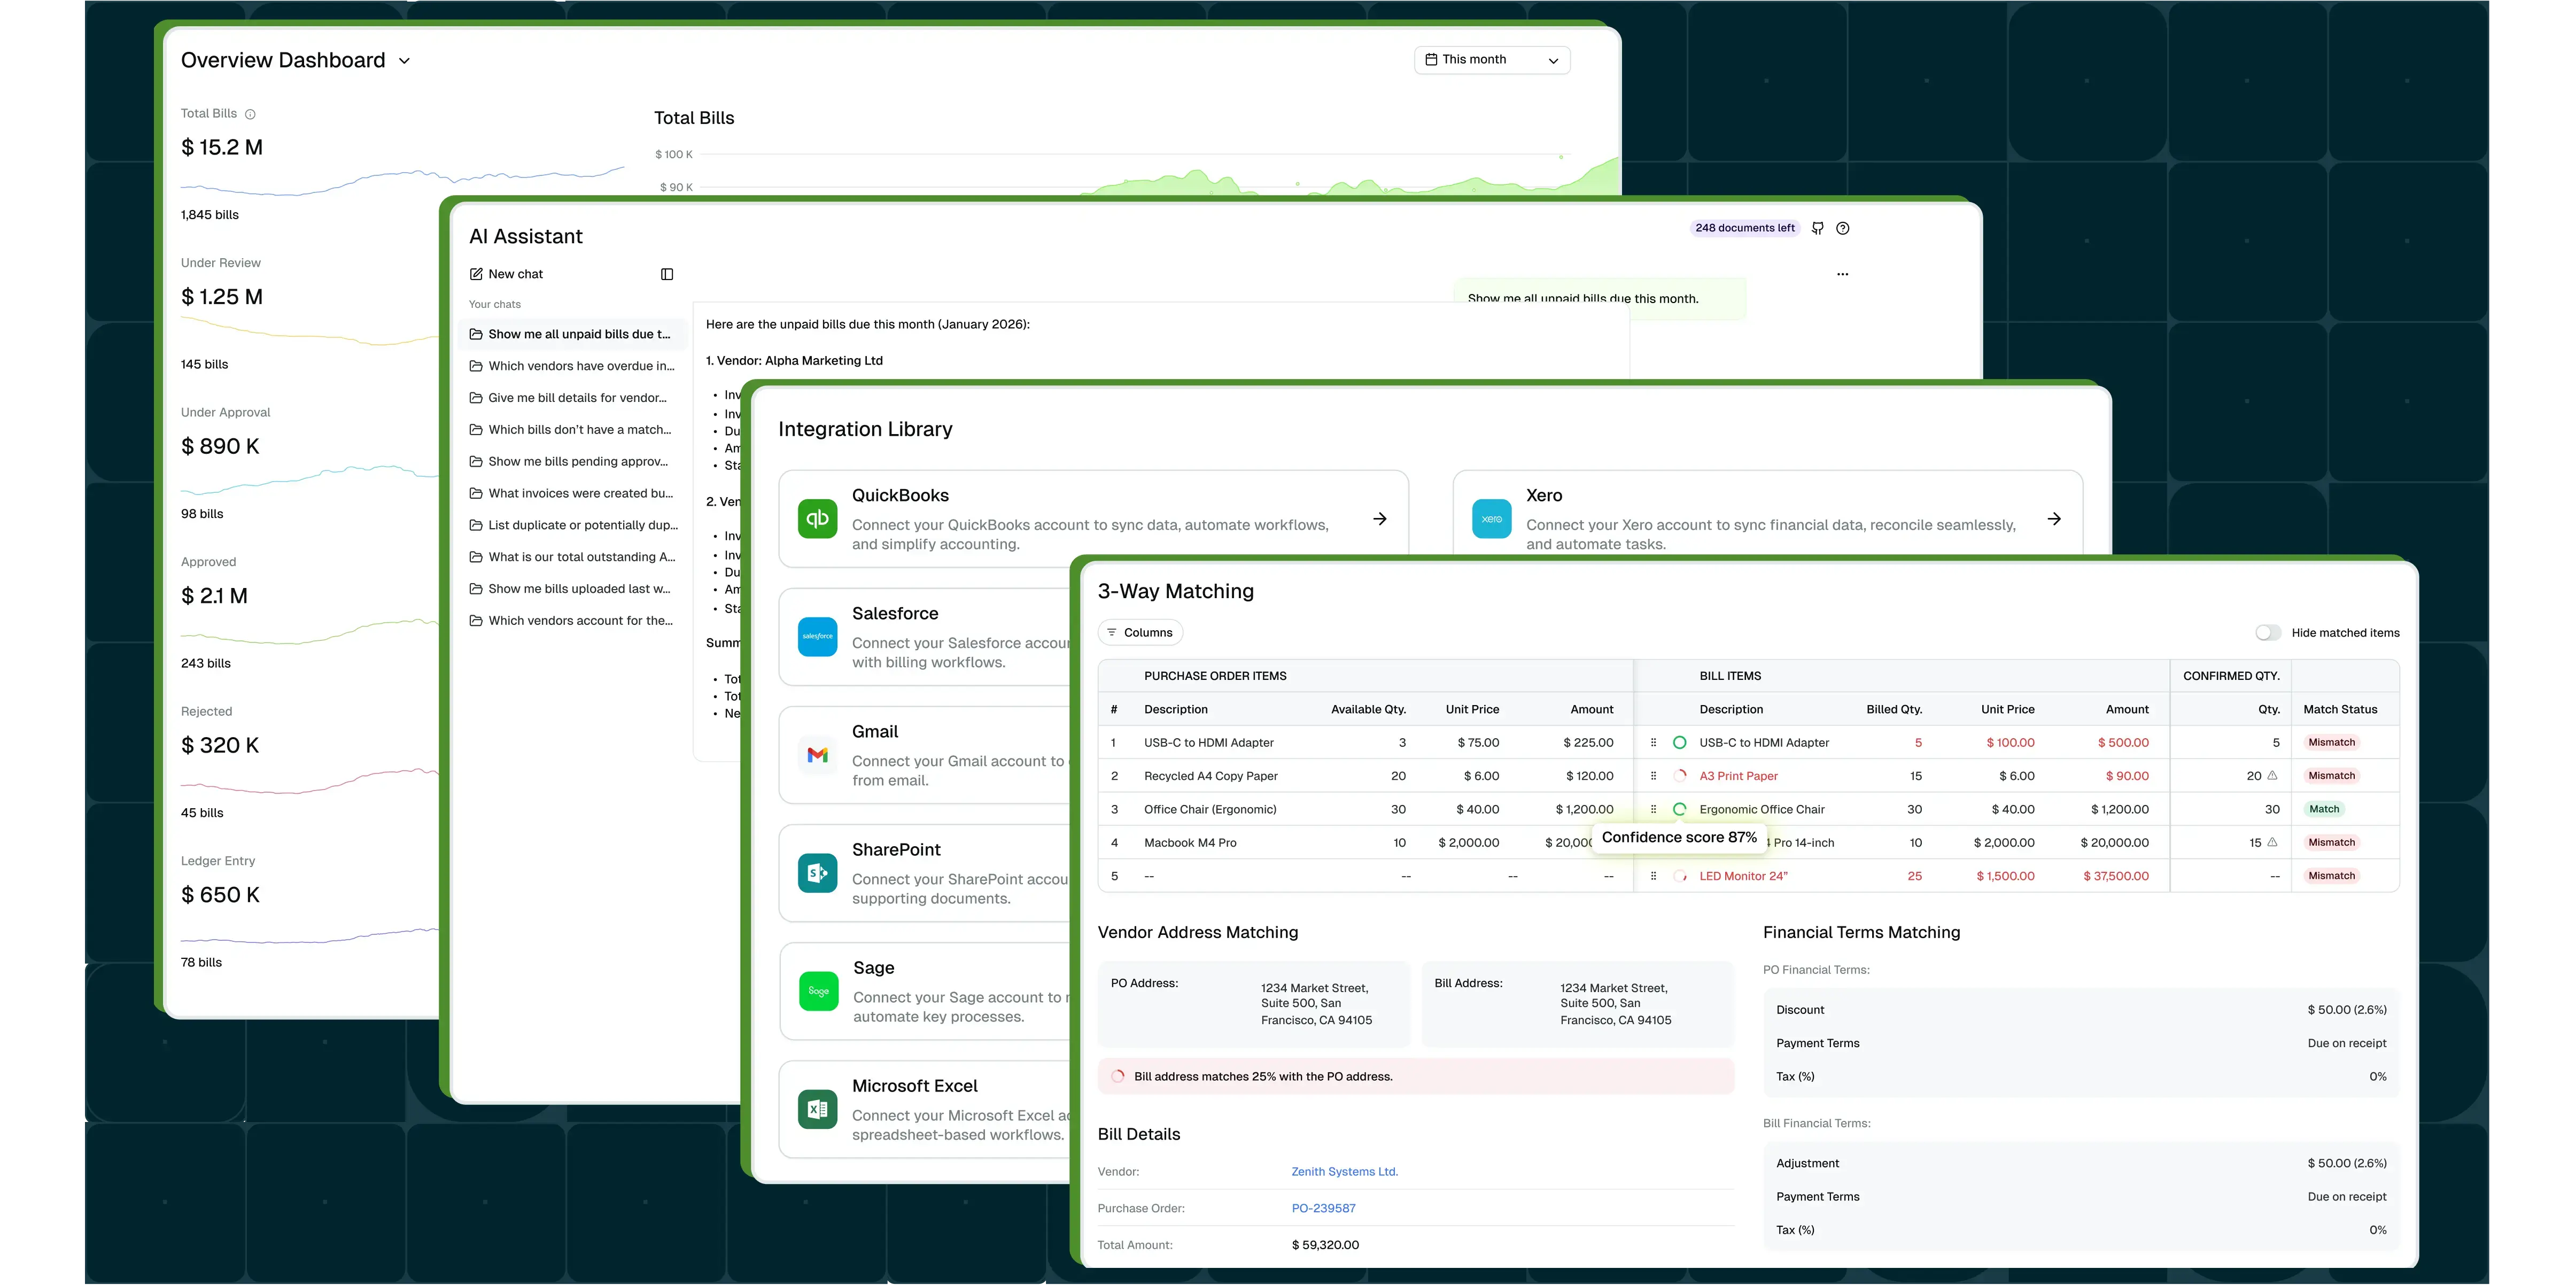
Task: Open the three-dots more options menu in chat
Action: tap(1842, 274)
